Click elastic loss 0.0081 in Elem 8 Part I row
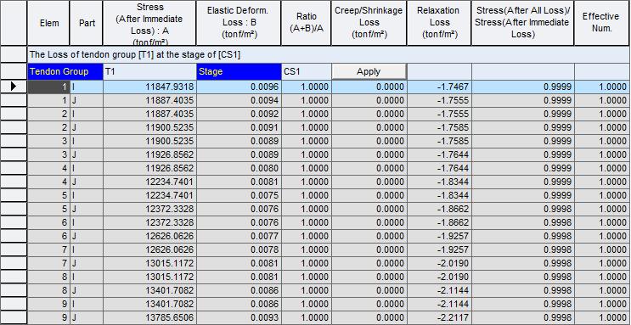Image resolution: width=631 pixels, height=325 pixels. pyautogui.click(x=239, y=277)
